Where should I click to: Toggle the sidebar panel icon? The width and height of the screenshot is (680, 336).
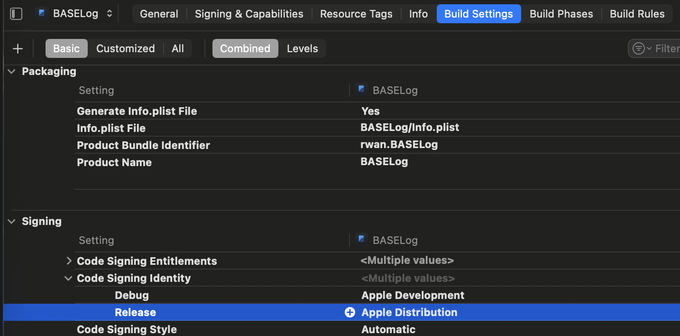click(16, 14)
